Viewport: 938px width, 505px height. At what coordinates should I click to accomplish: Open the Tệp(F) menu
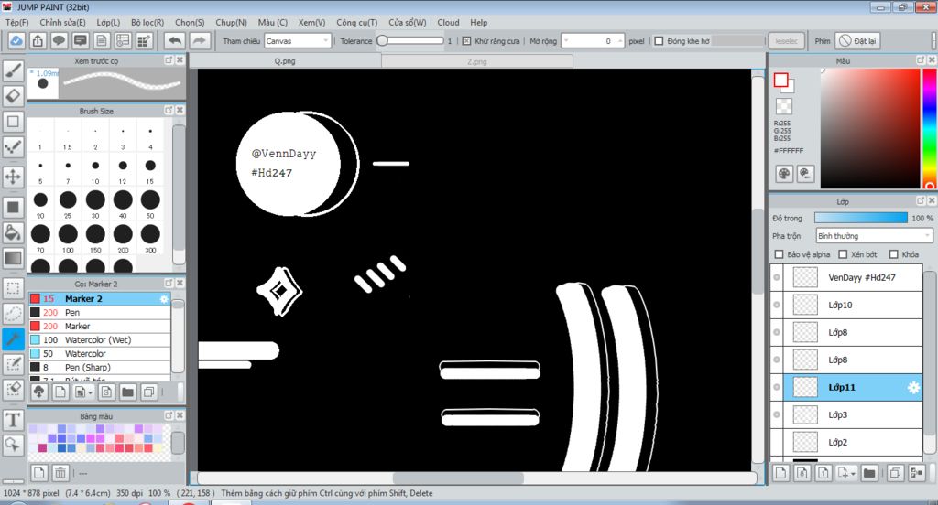pos(16,22)
